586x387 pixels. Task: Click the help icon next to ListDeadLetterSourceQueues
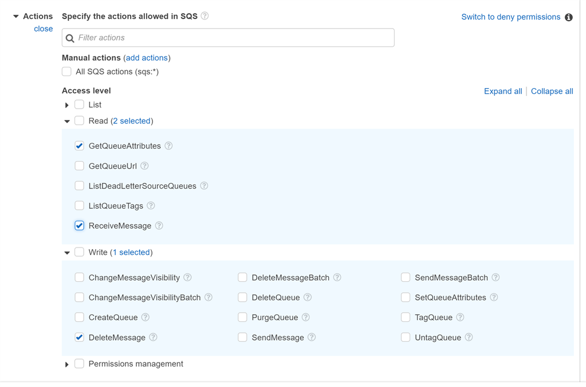pyautogui.click(x=203, y=186)
